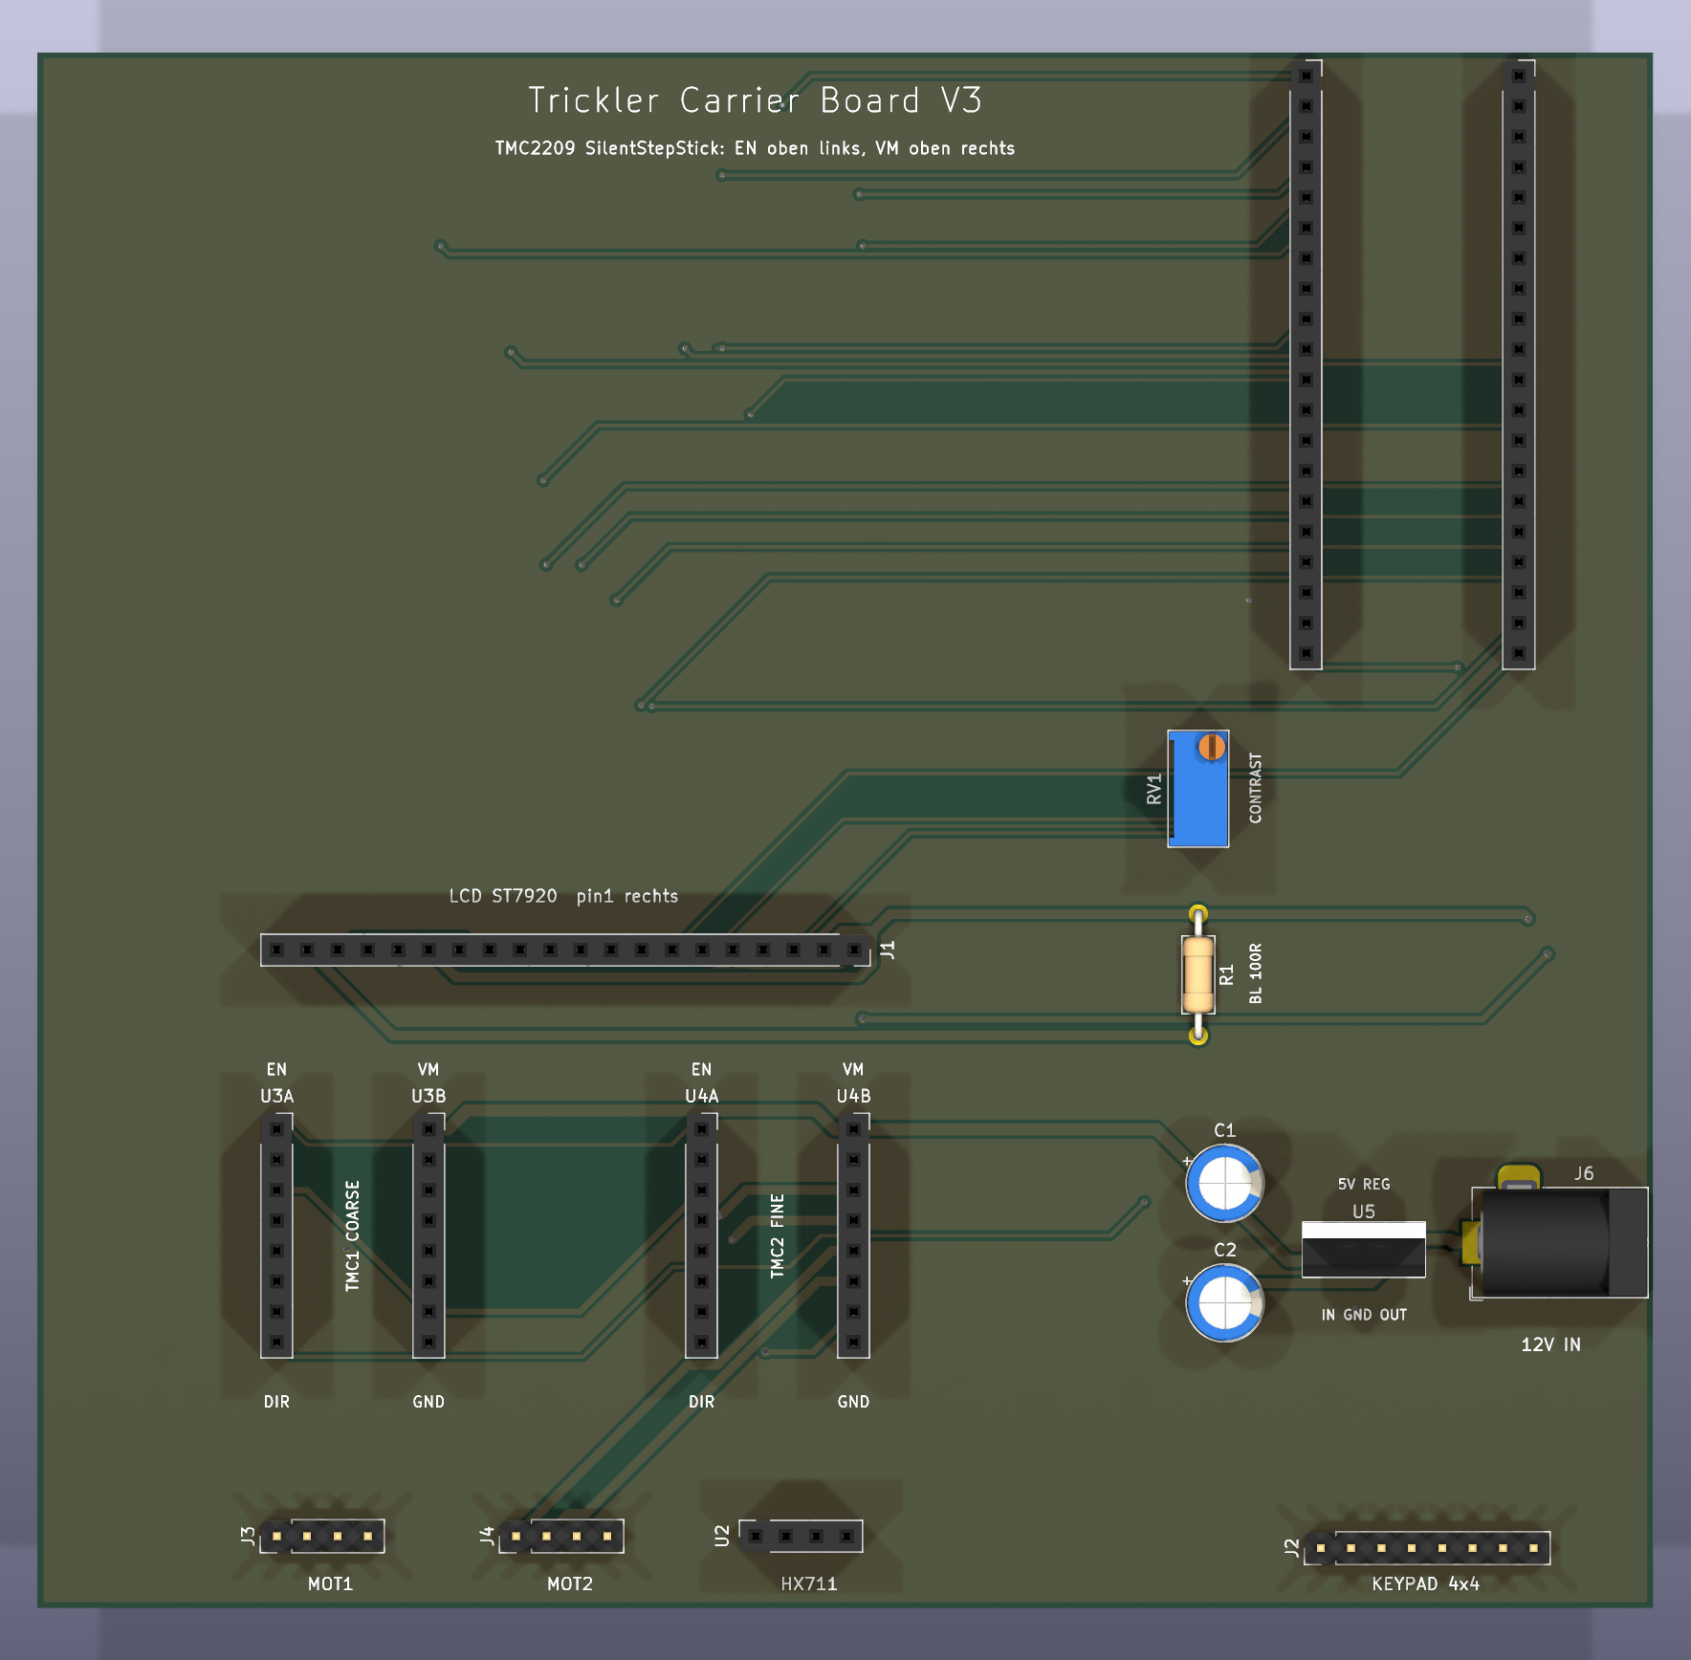Click the U2 HX711 header
Viewport: 1691px width, 1660px height.
tap(801, 1537)
